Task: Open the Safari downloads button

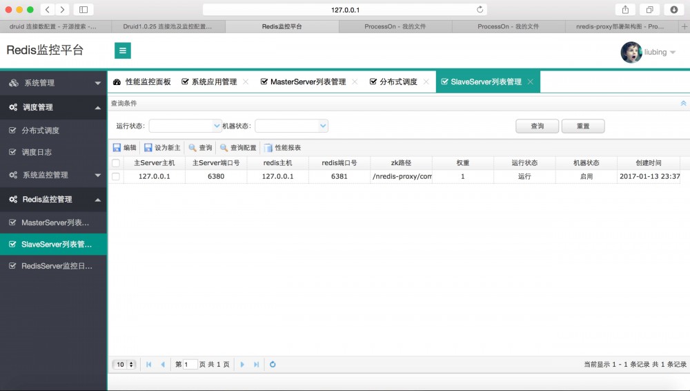Action: [673, 9]
